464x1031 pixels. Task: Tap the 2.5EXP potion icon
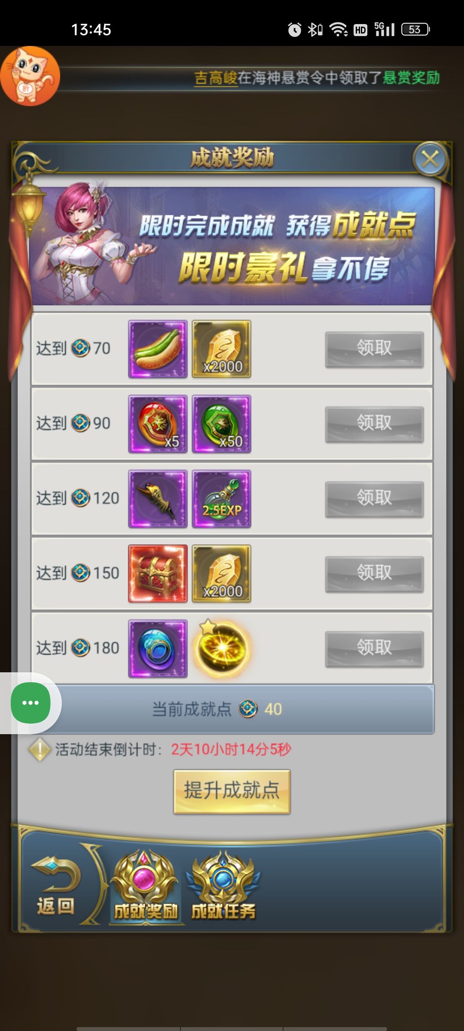point(221,499)
